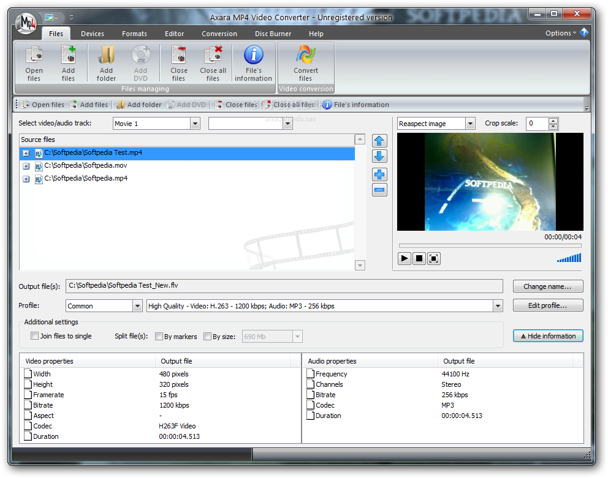608x478 pixels.
Task: Increase Crop scale with the up stepper
Action: [x=553, y=121]
